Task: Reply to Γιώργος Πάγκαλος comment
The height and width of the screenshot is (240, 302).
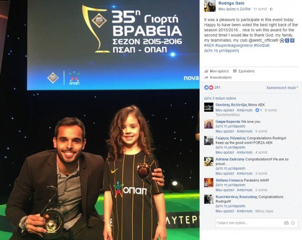Action: coord(244,152)
